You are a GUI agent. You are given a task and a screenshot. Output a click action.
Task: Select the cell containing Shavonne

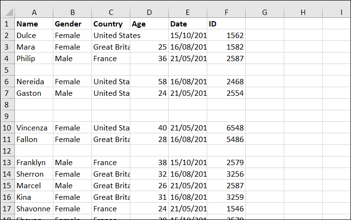pos(34,208)
